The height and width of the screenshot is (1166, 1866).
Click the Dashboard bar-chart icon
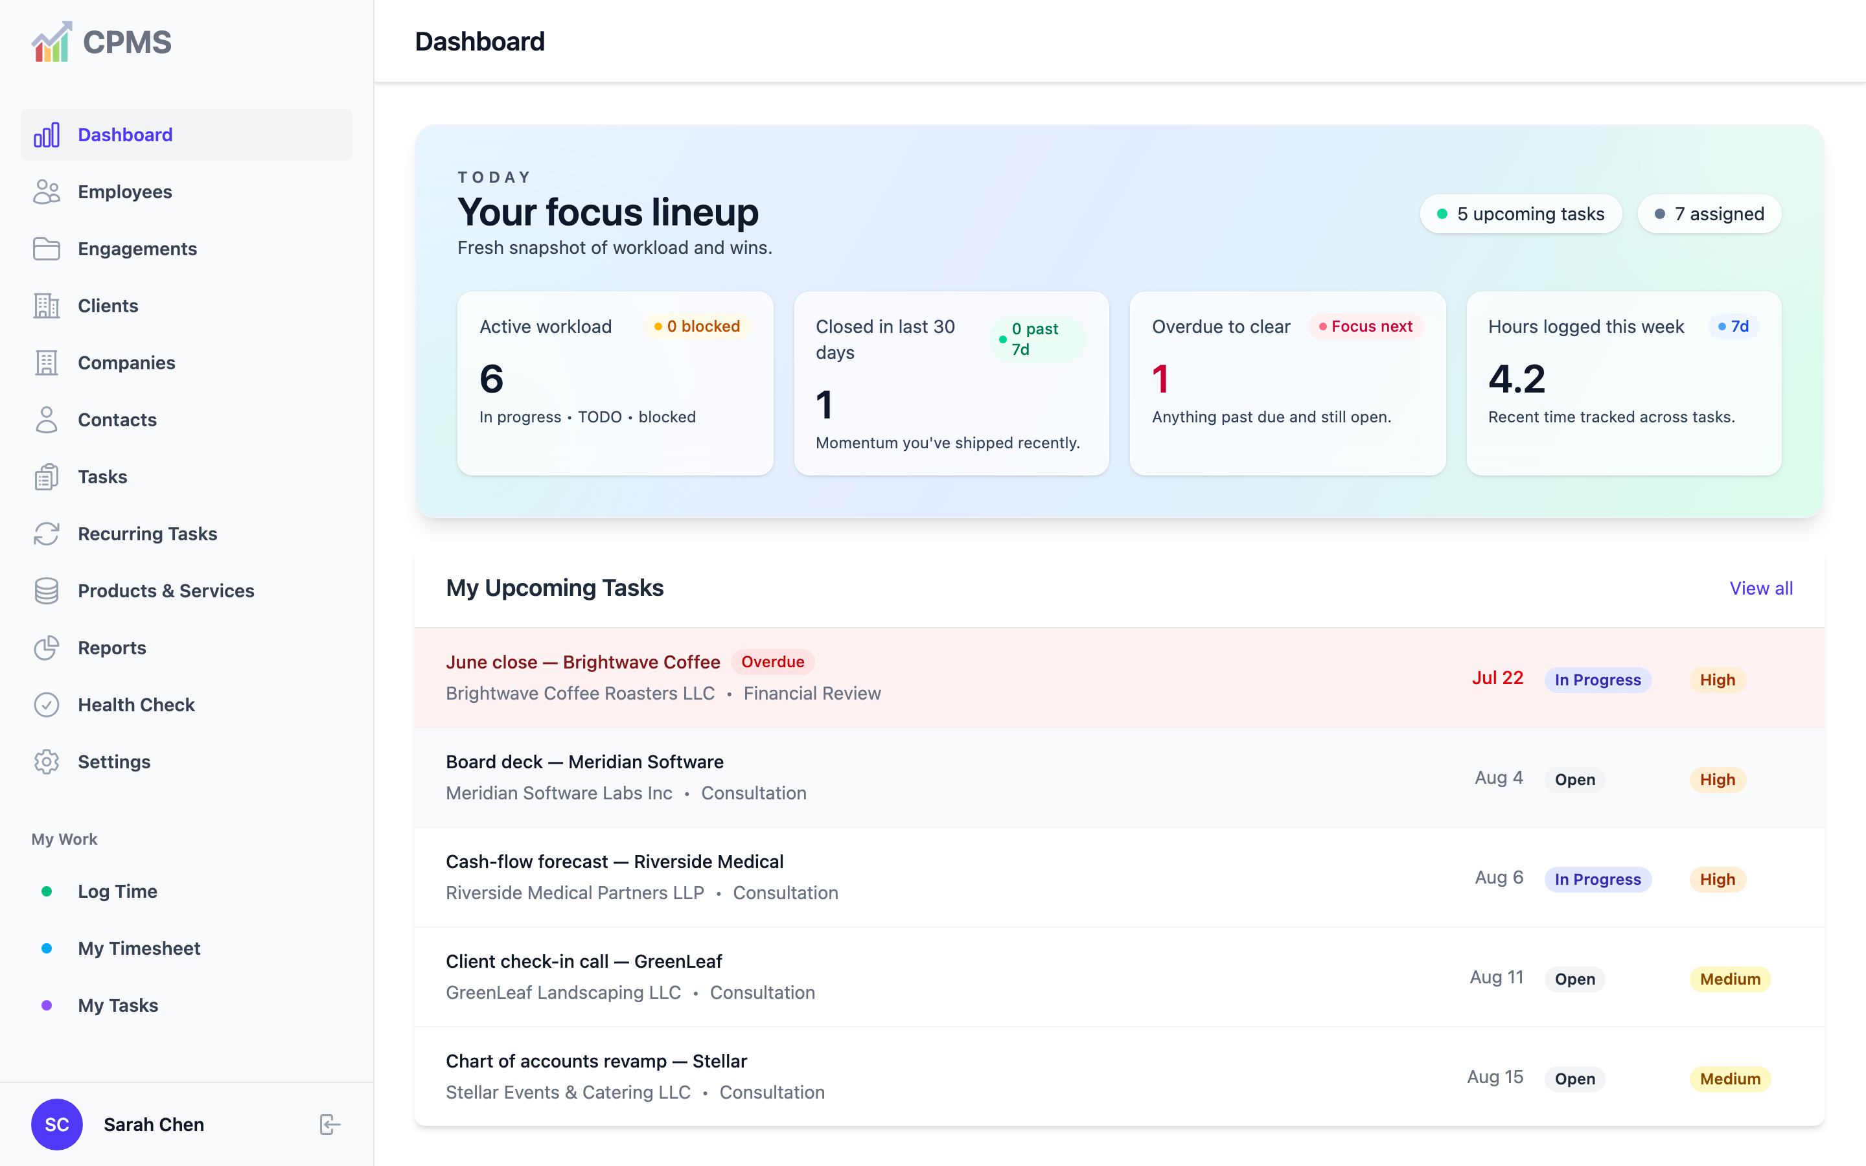tap(46, 135)
